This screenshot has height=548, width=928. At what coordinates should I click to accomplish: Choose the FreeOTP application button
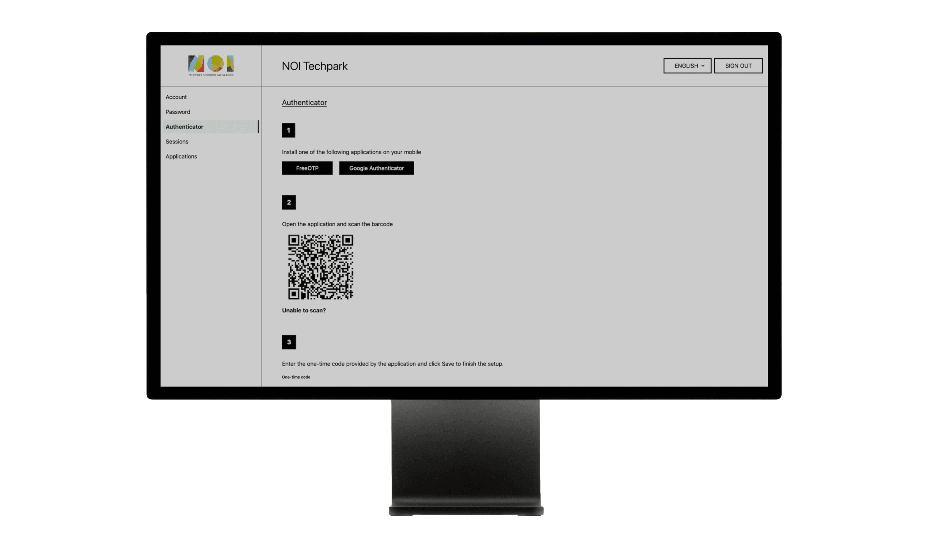click(307, 168)
